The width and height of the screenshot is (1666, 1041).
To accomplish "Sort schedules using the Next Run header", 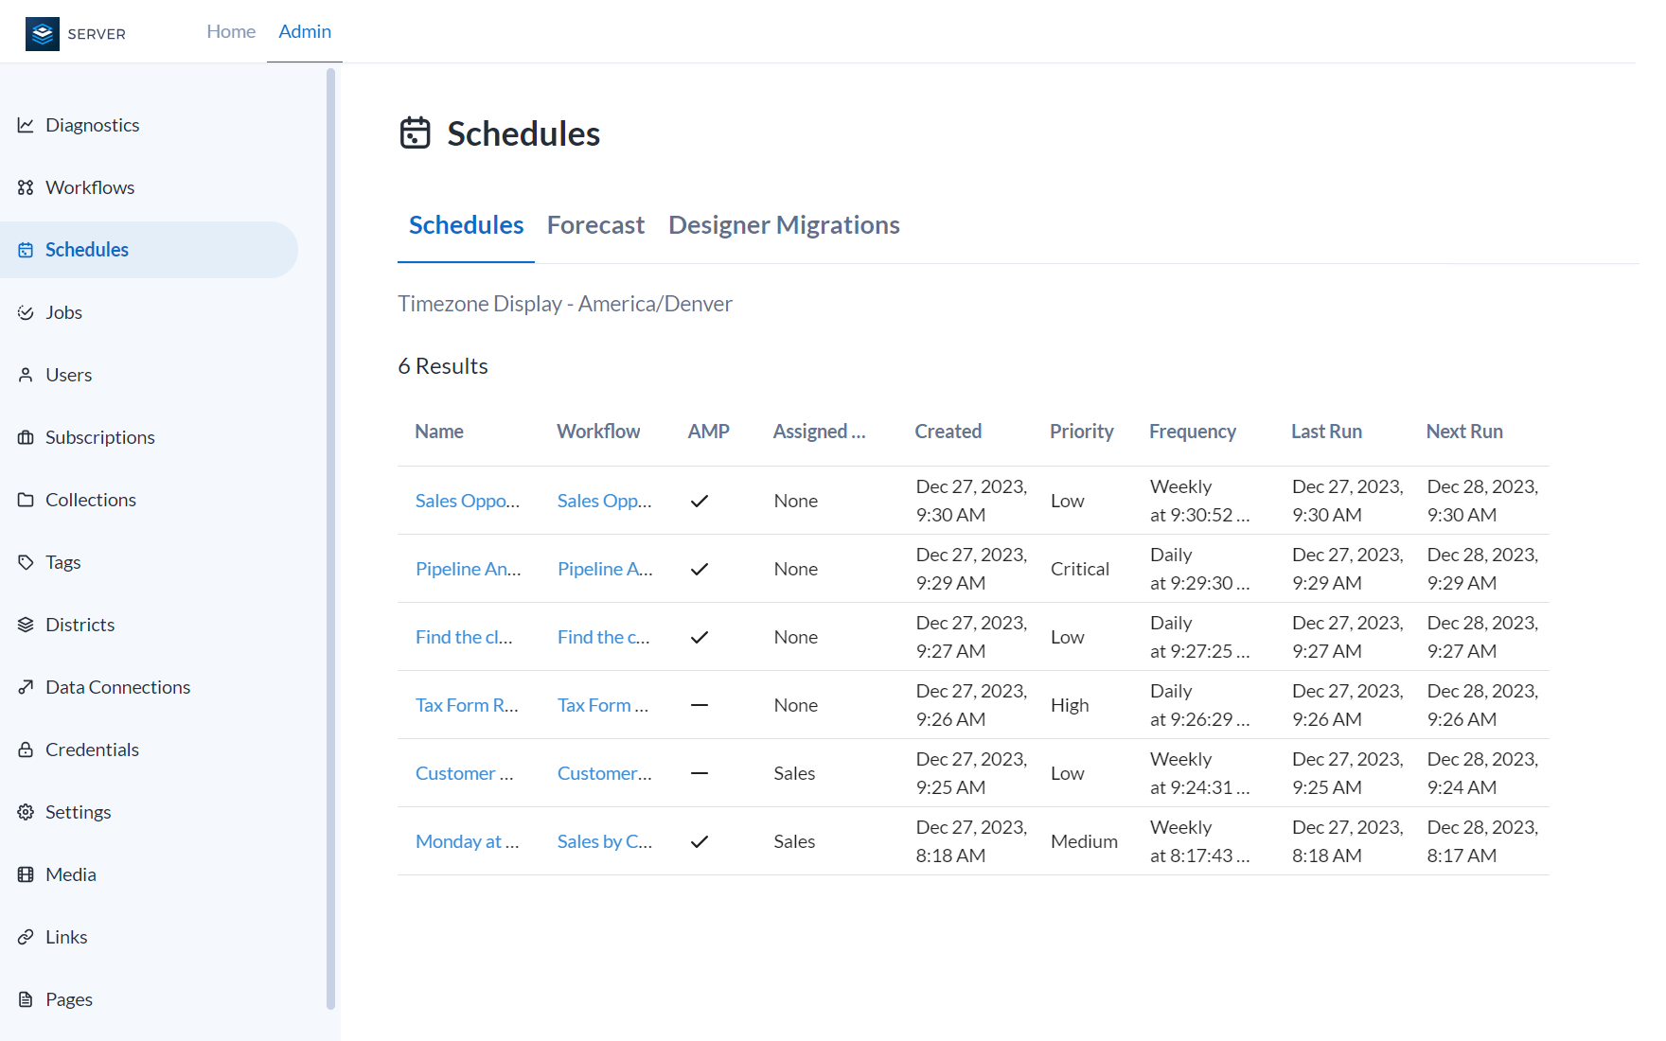I will pyautogui.click(x=1463, y=431).
